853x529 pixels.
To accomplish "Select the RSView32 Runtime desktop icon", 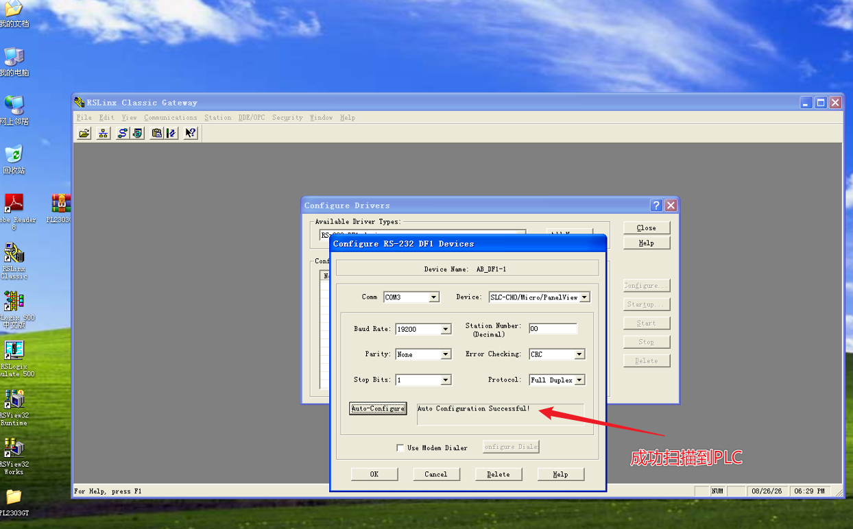I will click(x=14, y=408).
